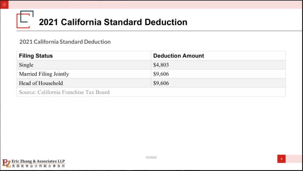The width and height of the screenshot is (303, 171).
Task: Click the red page number 8 badge
Action: pyautogui.click(x=281, y=159)
